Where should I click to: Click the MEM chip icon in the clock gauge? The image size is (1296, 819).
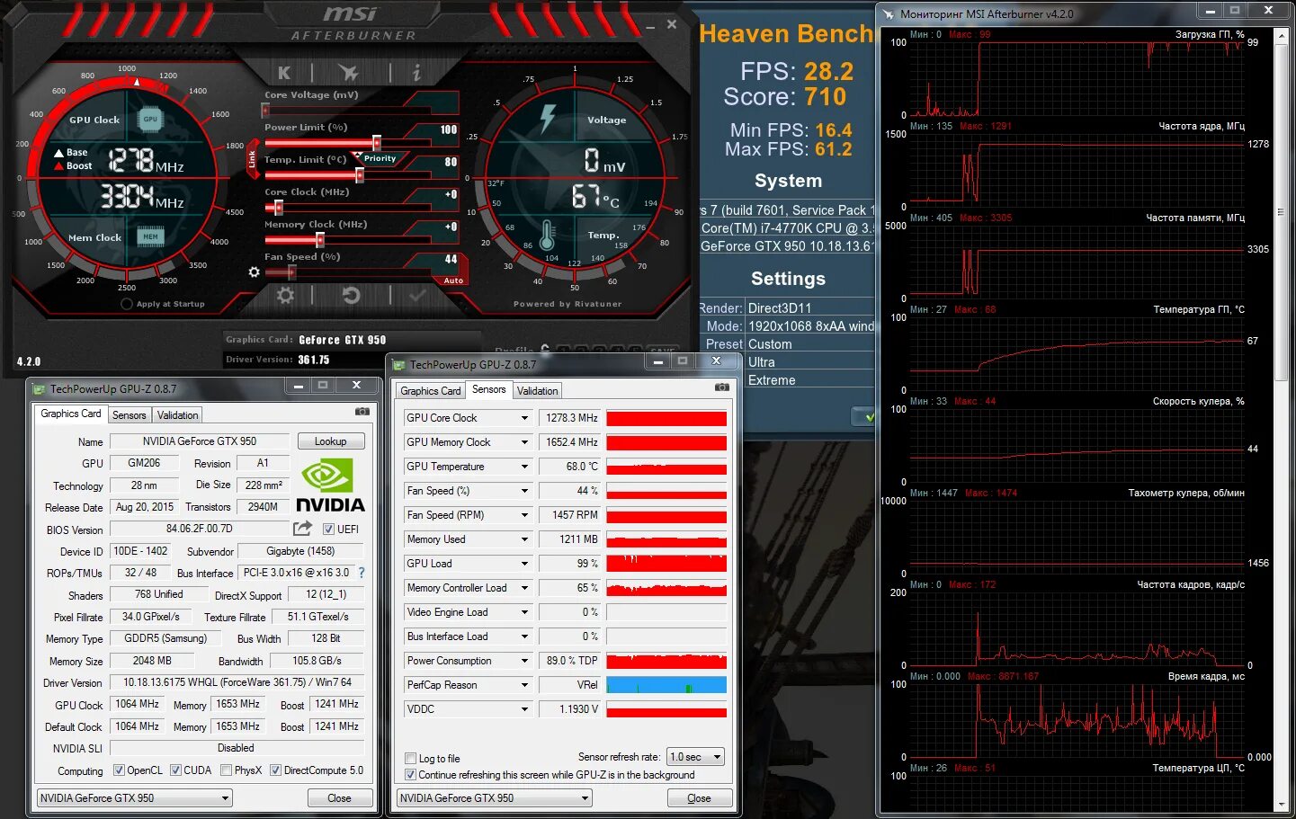click(x=150, y=236)
